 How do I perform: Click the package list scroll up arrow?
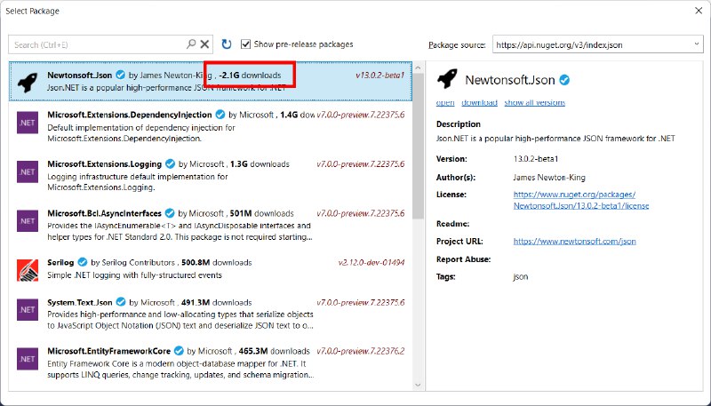pos(418,68)
